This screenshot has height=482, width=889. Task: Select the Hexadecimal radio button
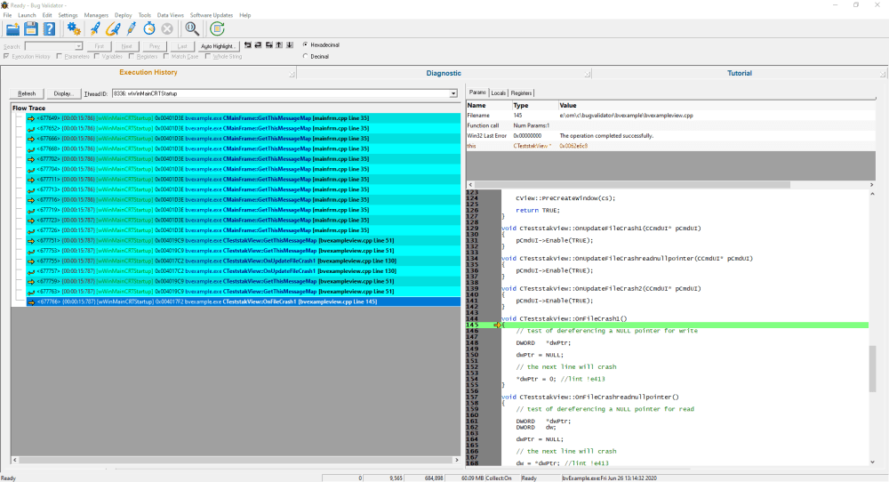[x=306, y=44]
